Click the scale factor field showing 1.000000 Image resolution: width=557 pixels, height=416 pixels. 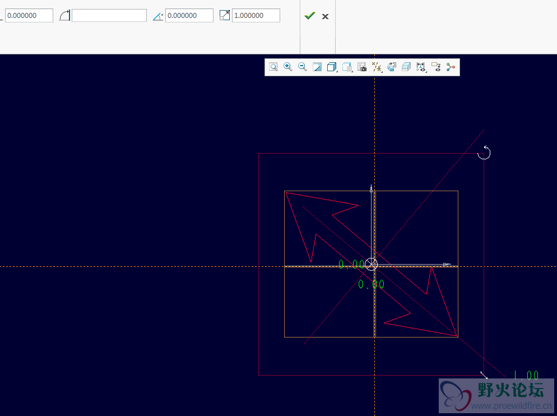[x=256, y=16]
